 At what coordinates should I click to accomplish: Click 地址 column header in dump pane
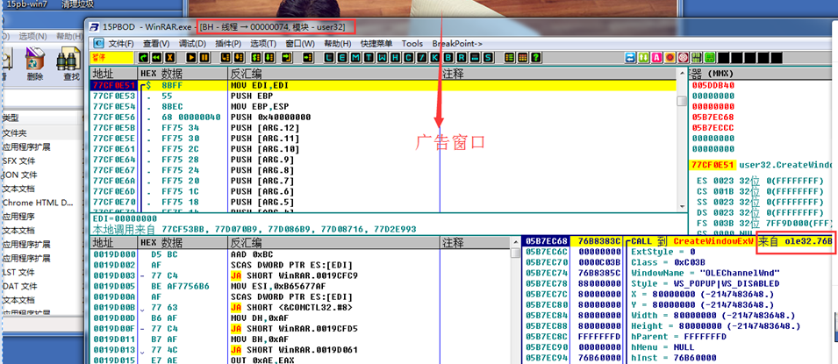click(114, 243)
